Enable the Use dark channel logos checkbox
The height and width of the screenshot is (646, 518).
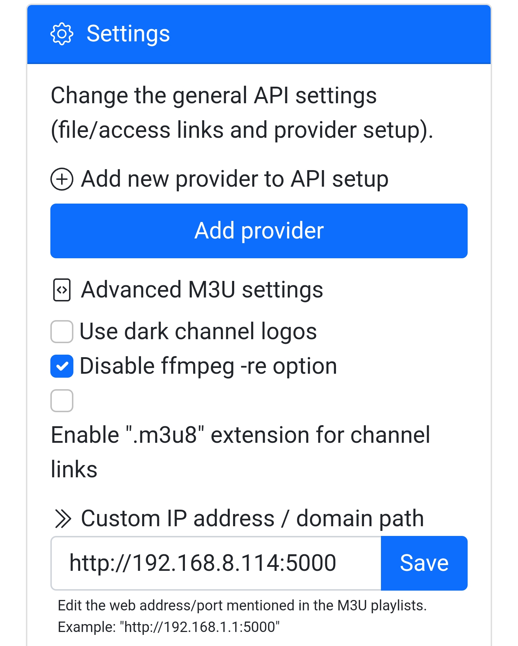tap(62, 332)
